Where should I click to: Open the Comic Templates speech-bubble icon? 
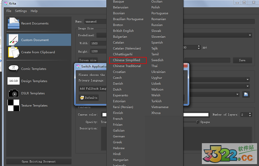13,68
